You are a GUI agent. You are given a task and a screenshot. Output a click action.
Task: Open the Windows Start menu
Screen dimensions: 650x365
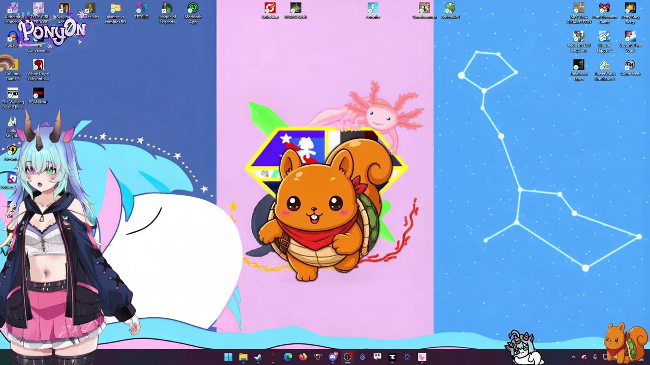[x=228, y=357]
